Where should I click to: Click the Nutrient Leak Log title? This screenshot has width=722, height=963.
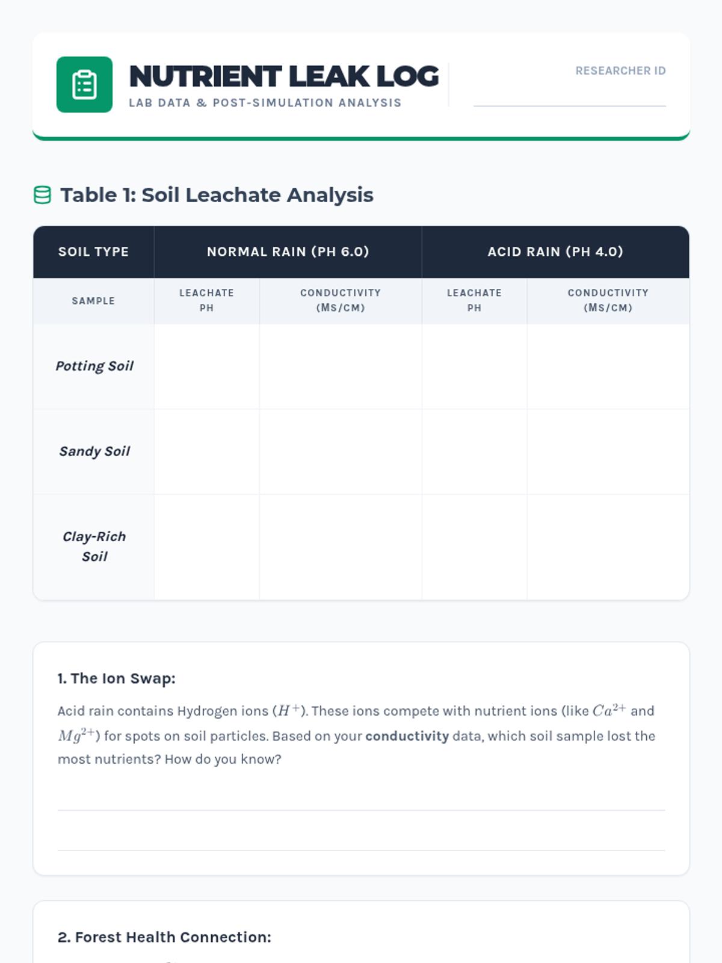coord(284,76)
